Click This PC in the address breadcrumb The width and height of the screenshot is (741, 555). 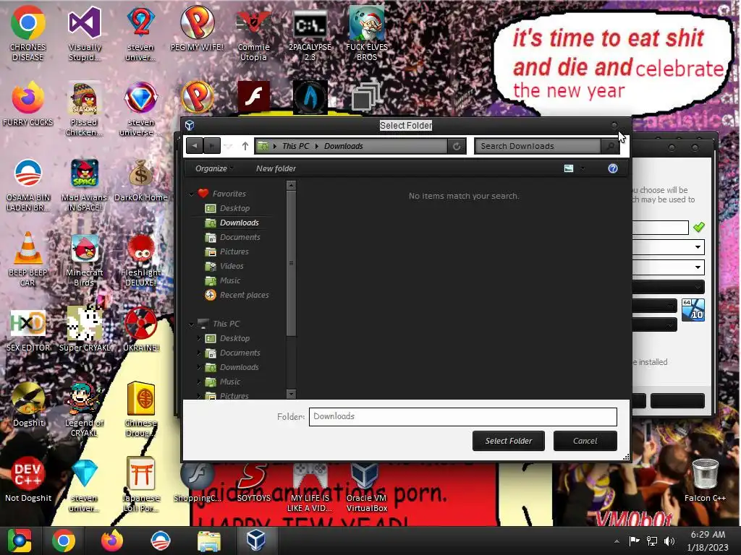click(x=295, y=146)
